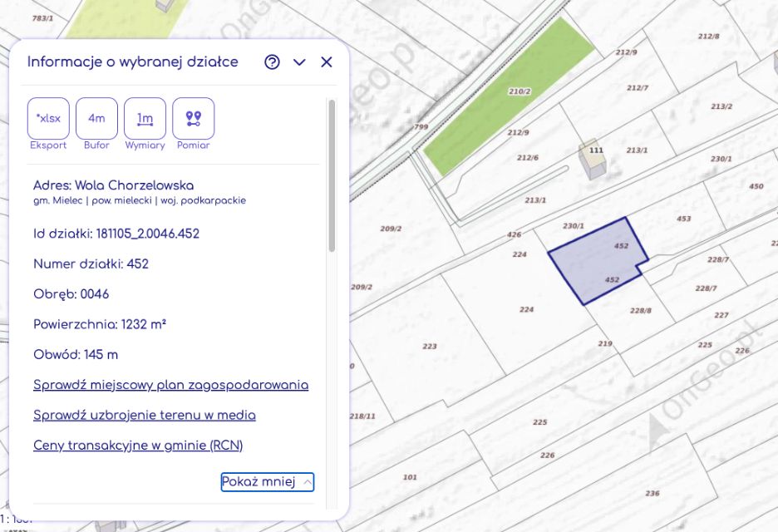778x532 pixels.
Task: Click map parcel label 212/8
Action: (x=708, y=37)
